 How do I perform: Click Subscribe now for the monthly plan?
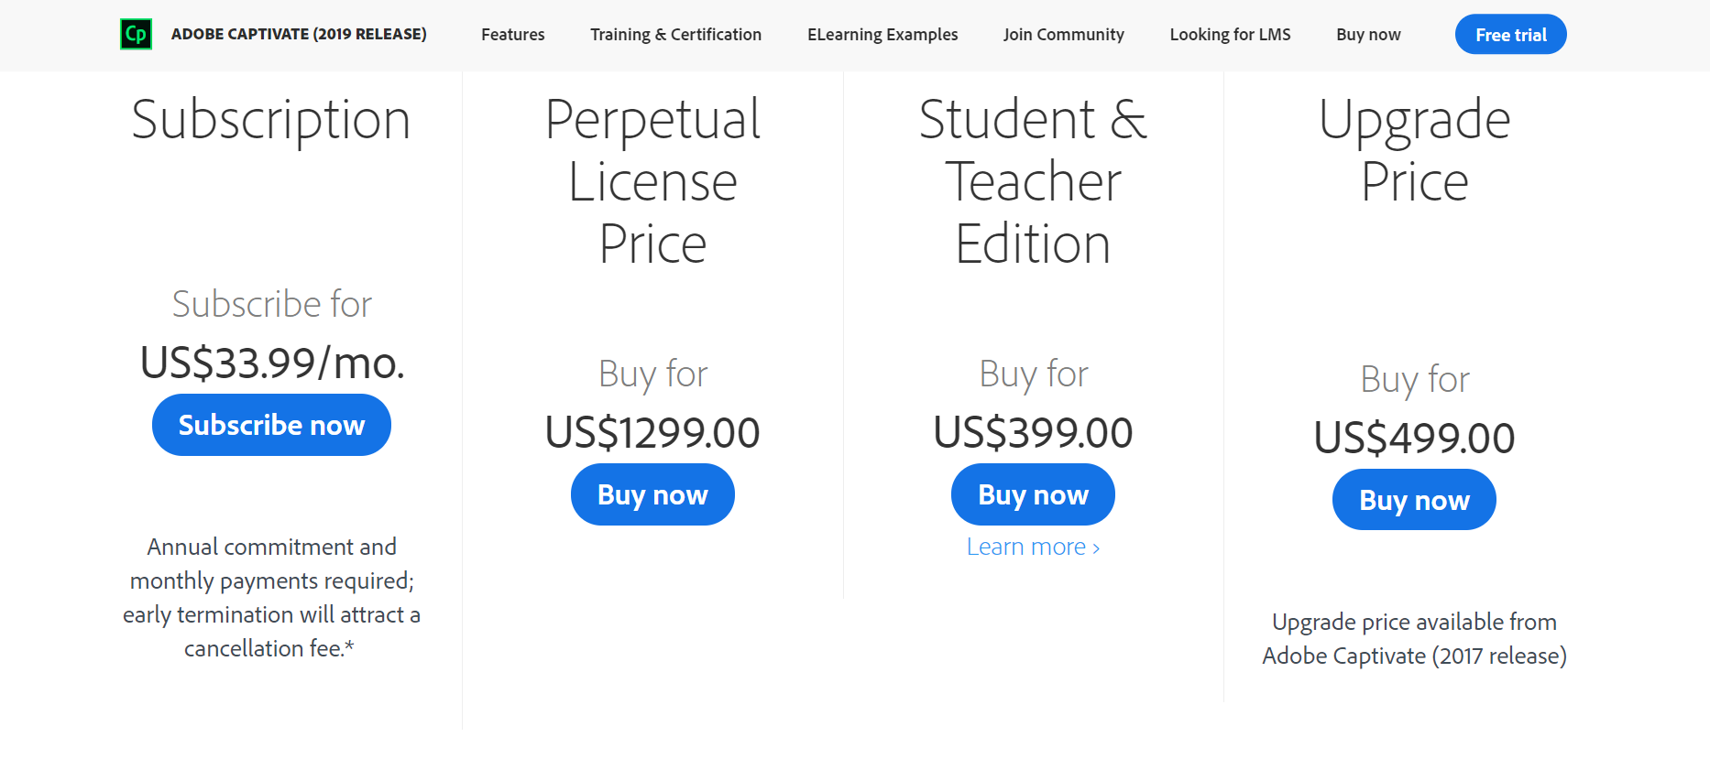pos(271,424)
